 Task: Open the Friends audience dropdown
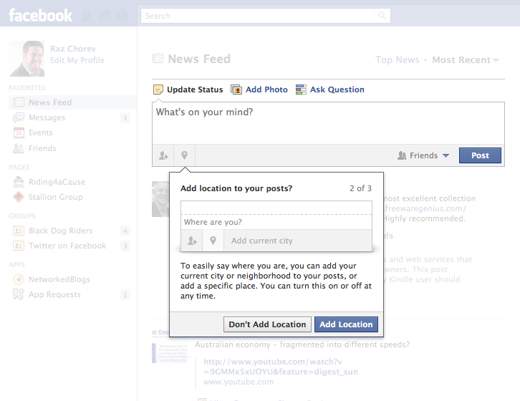pyautogui.click(x=423, y=155)
